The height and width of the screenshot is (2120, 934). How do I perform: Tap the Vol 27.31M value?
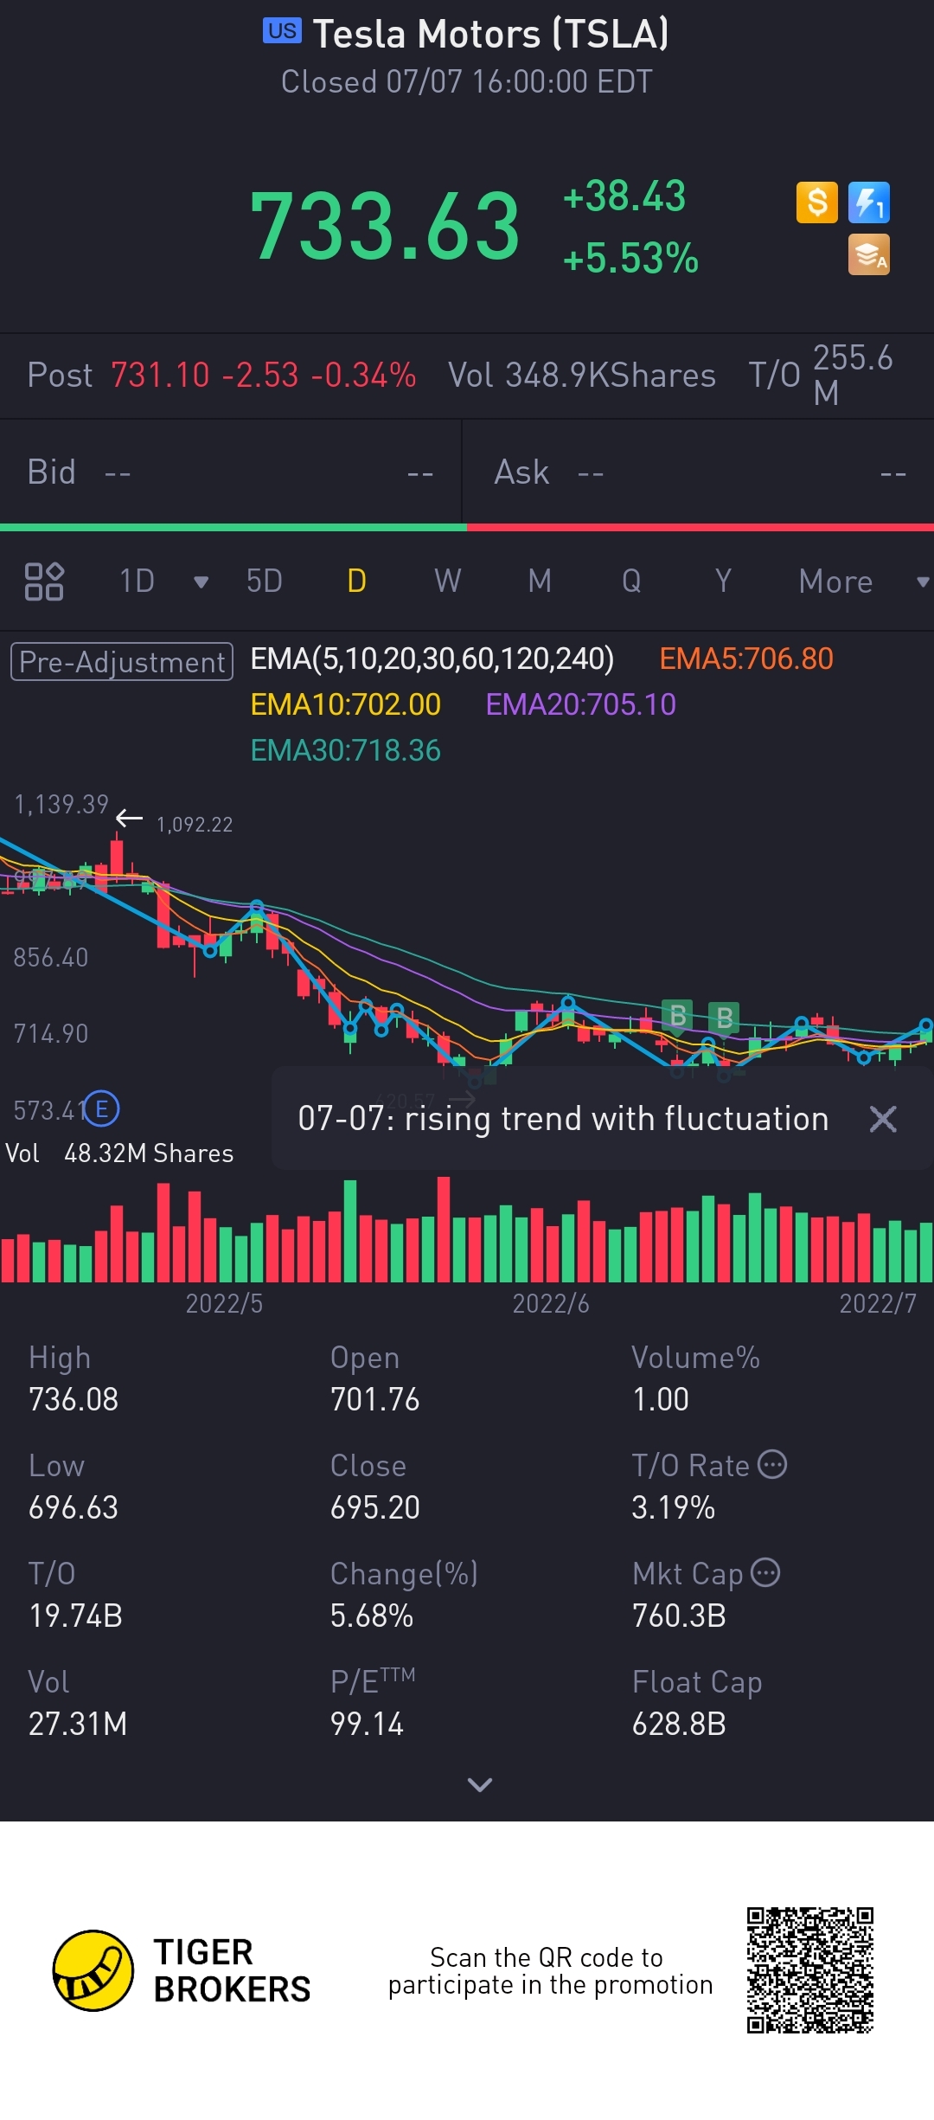(78, 1725)
